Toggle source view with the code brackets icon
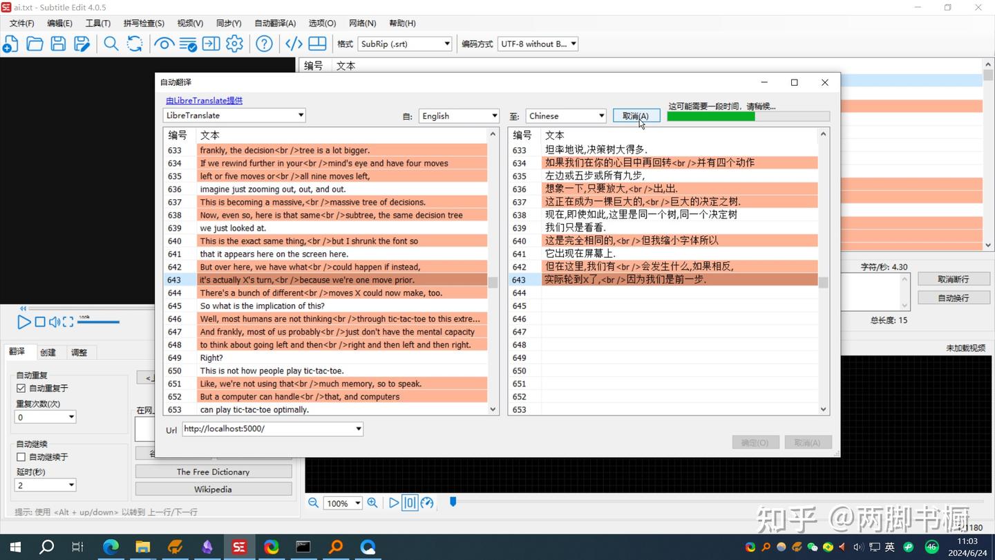The height and width of the screenshot is (560, 995). (294, 44)
